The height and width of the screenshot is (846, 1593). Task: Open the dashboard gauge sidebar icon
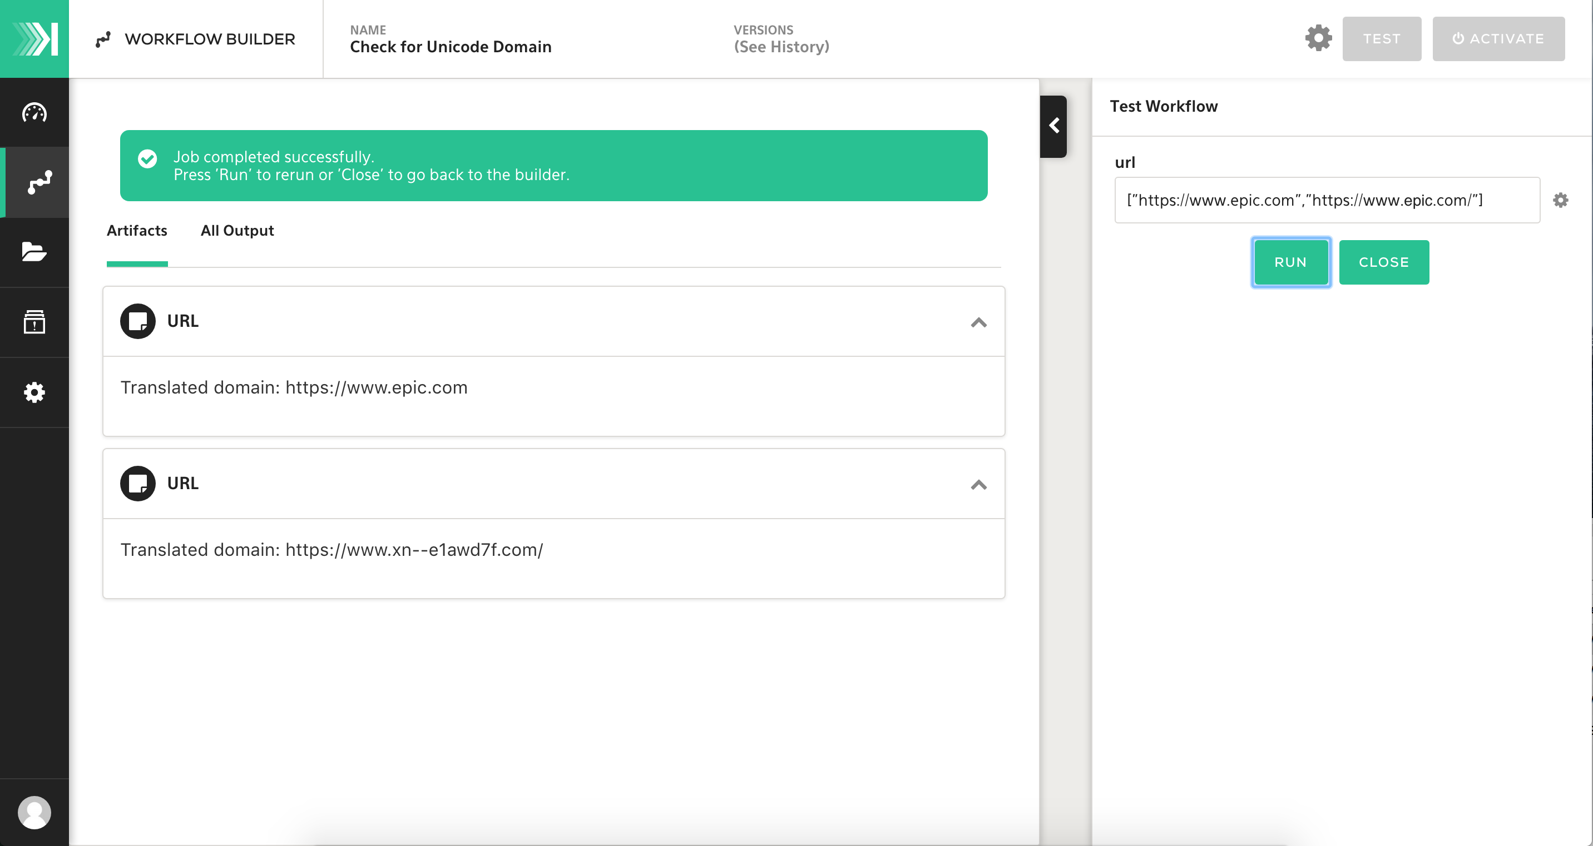[34, 112]
